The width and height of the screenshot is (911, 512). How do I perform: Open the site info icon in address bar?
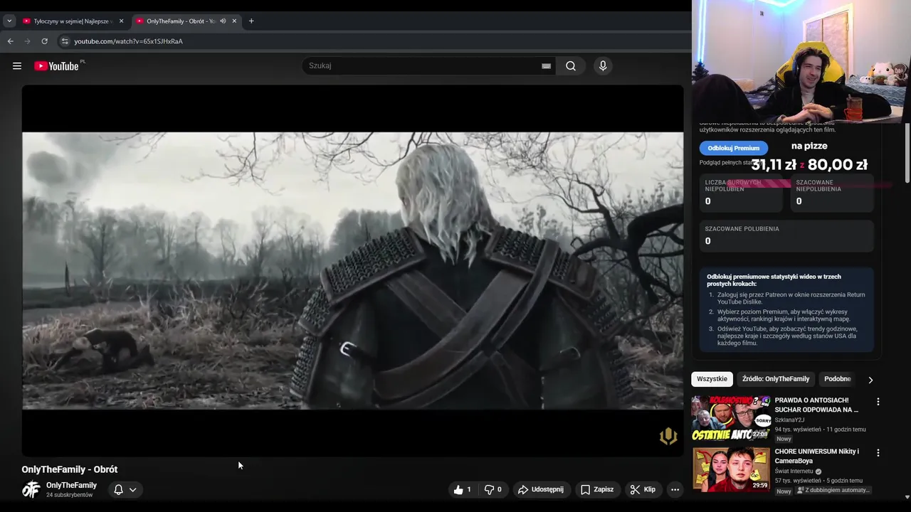(65, 41)
